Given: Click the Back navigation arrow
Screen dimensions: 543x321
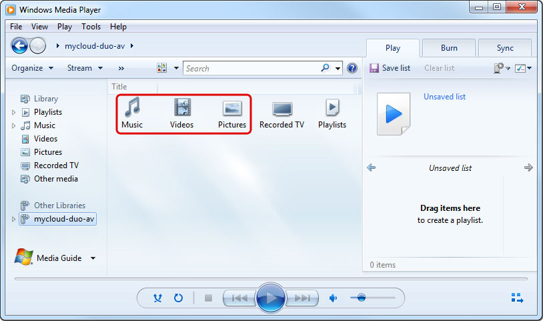Looking at the screenshot, I should [20, 45].
